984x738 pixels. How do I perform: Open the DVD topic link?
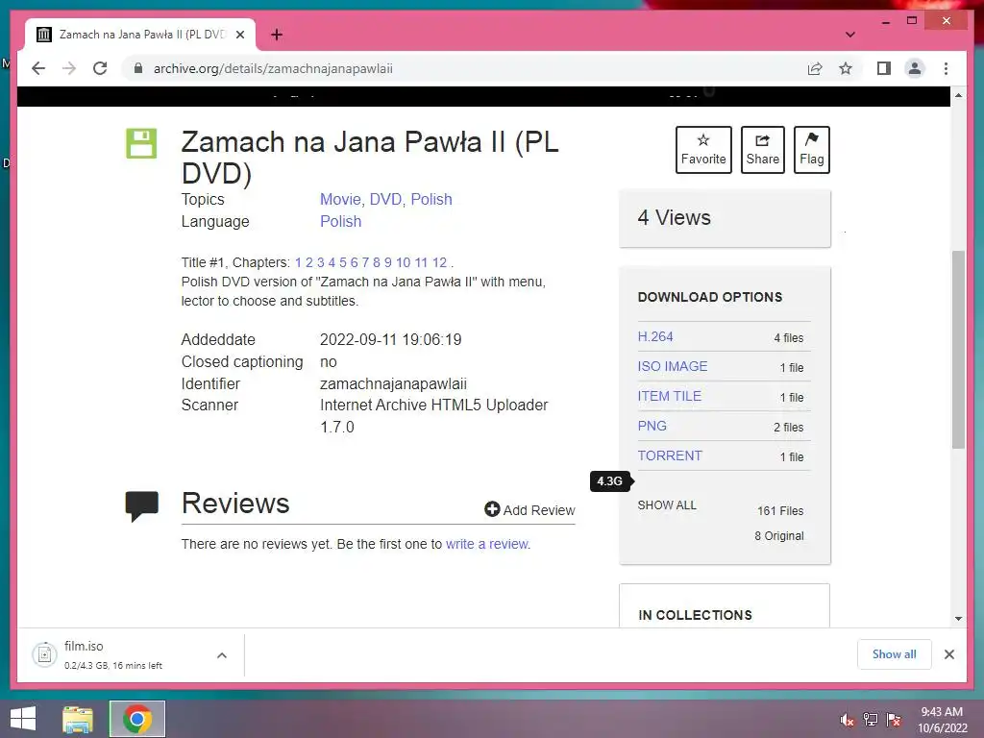[x=385, y=199]
